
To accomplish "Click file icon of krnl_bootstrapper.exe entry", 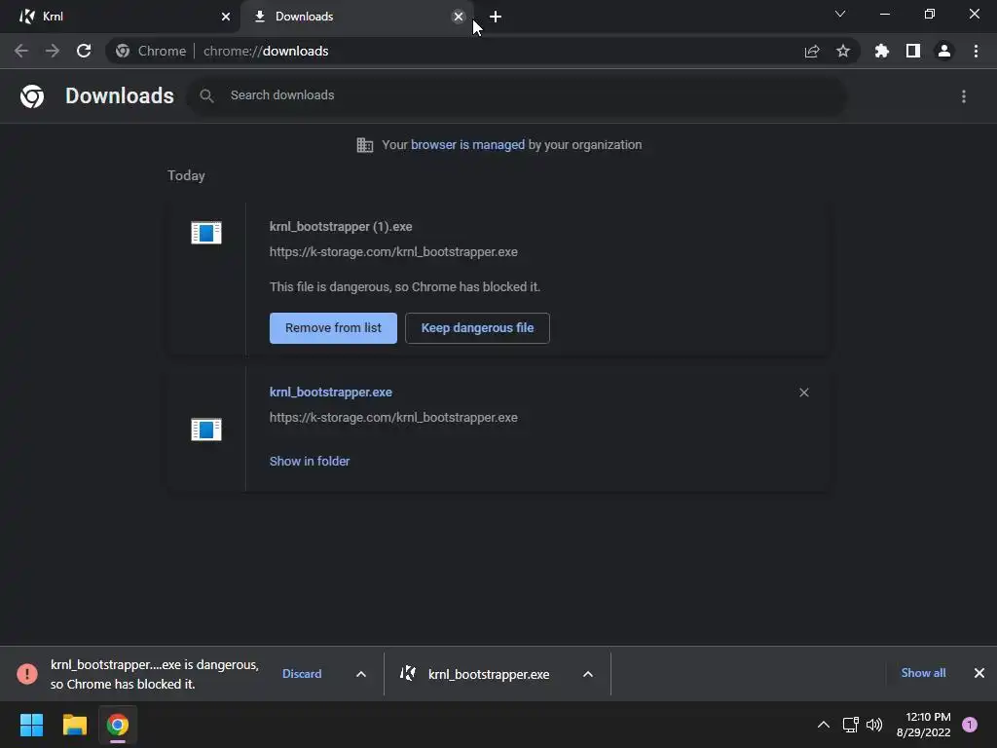I will click(206, 430).
